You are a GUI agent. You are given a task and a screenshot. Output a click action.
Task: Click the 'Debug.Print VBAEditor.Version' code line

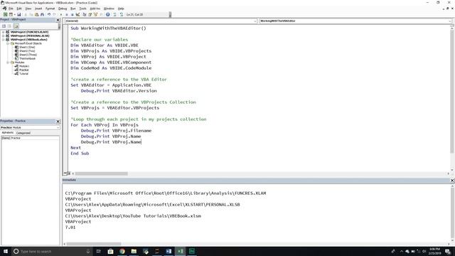coord(119,91)
